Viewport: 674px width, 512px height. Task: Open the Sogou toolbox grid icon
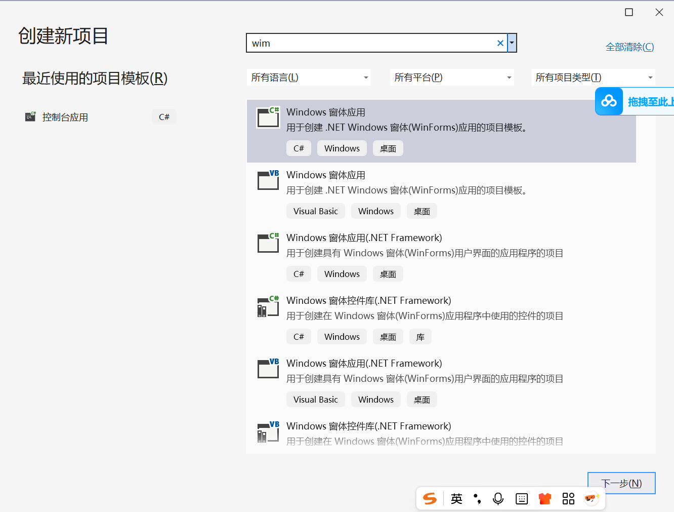(568, 498)
